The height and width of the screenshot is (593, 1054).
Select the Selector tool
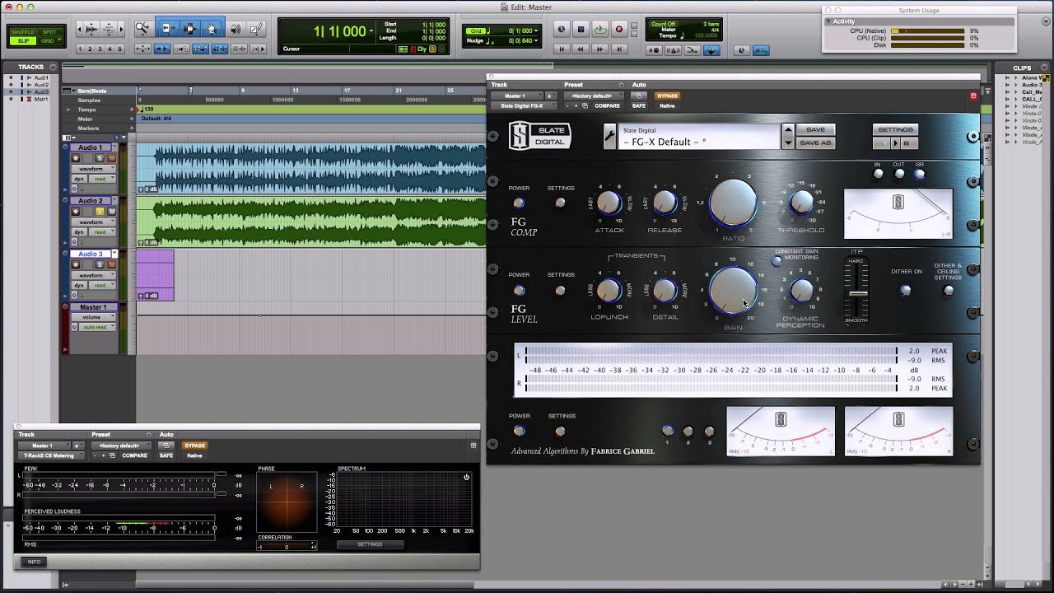(190, 29)
